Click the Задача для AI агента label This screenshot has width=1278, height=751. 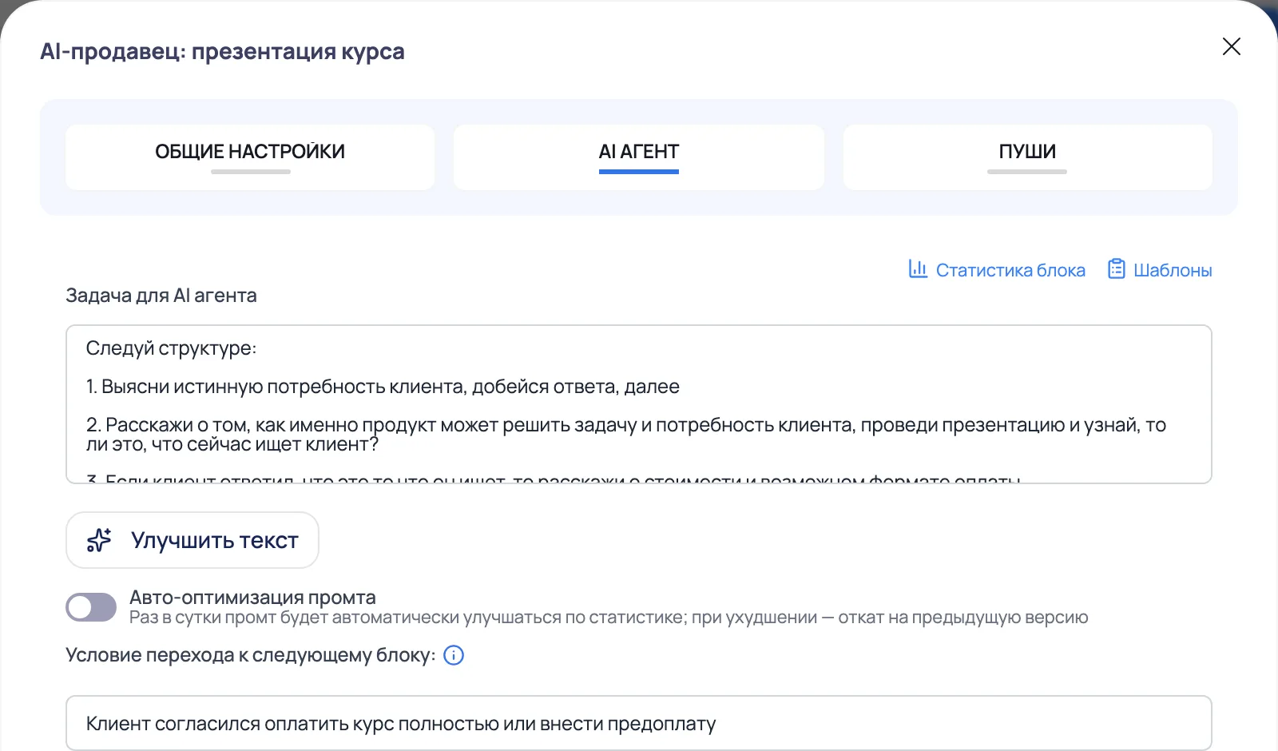click(x=161, y=296)
